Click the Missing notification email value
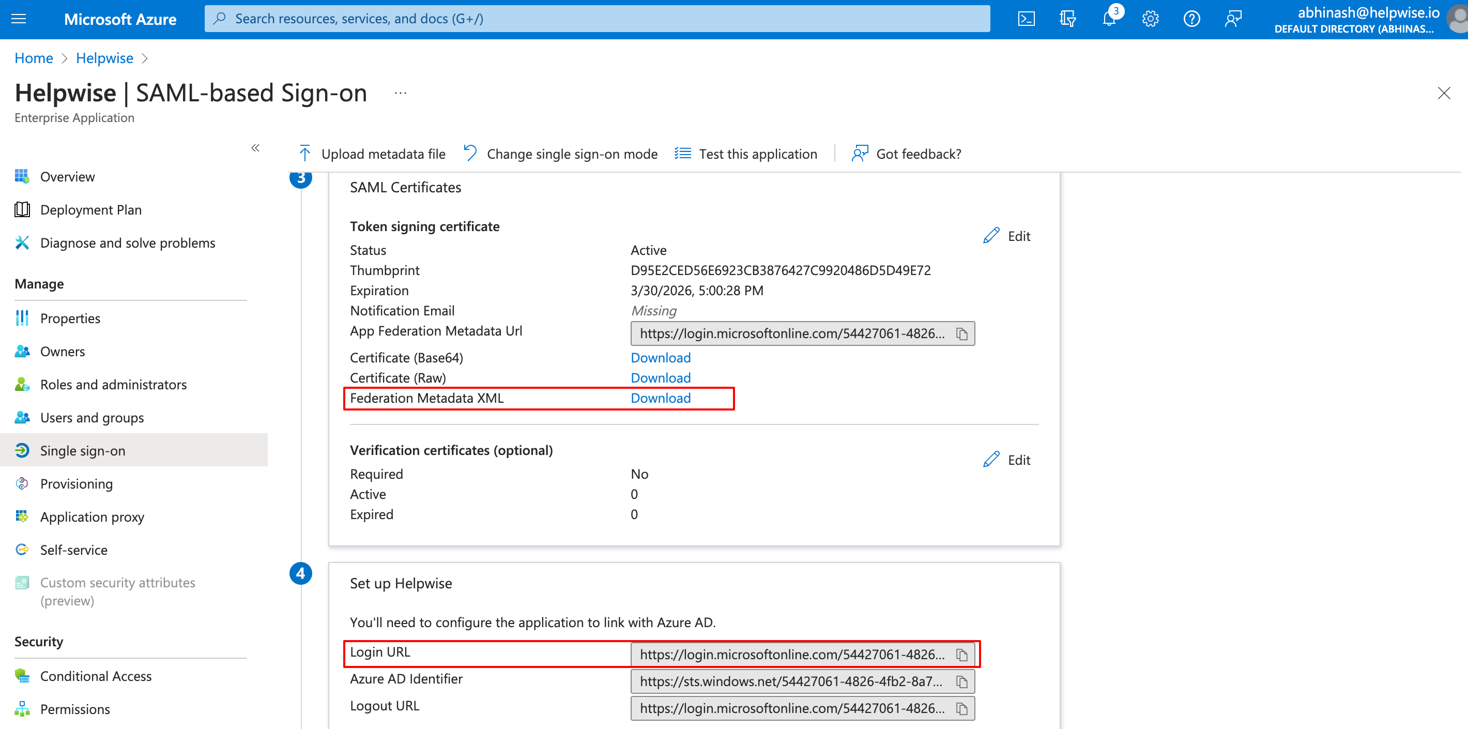This screenshot has width=1468, height=729. click(x=654, y=311)
